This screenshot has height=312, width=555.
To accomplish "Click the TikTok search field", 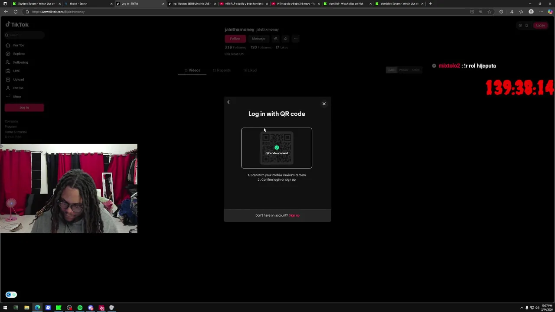I will [24, 35].
